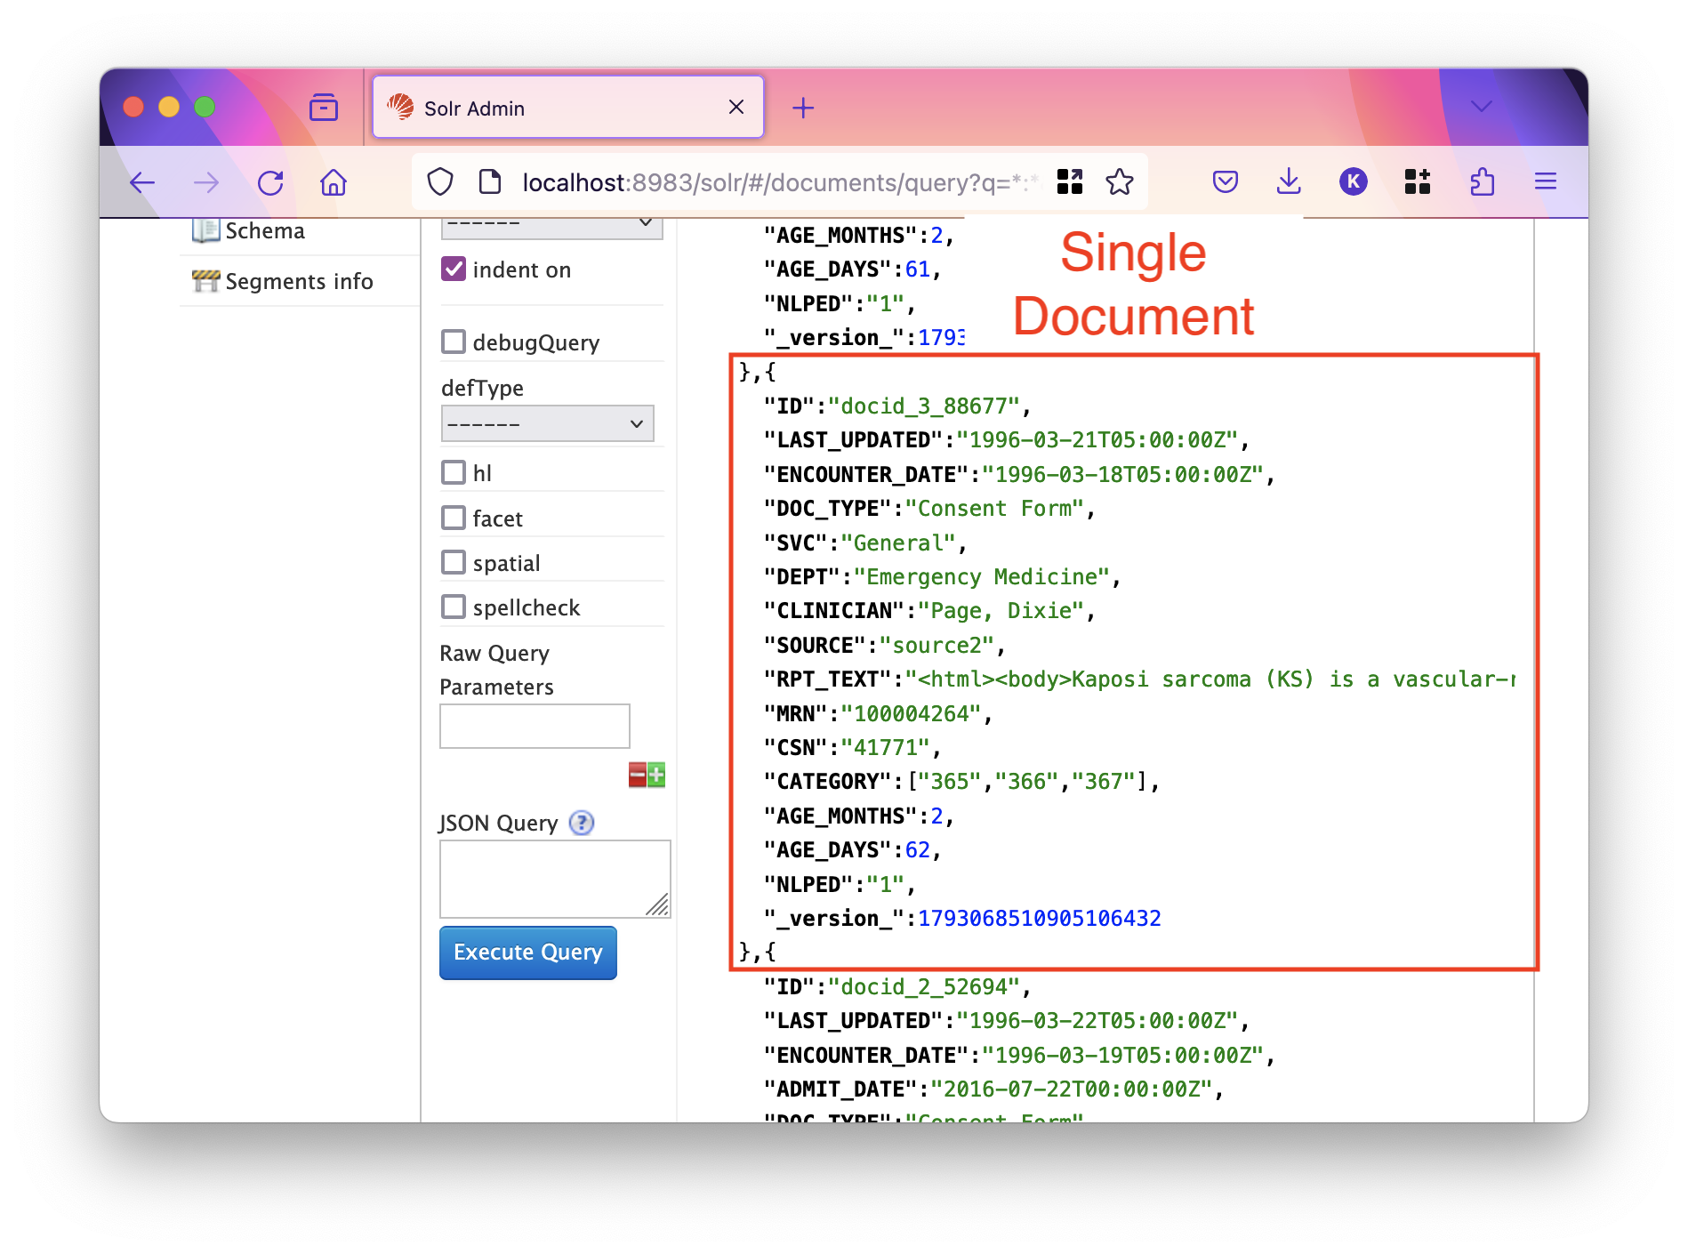Open a new tab with plus
Screen dimensions: 1688x1254
pos(803,109)
